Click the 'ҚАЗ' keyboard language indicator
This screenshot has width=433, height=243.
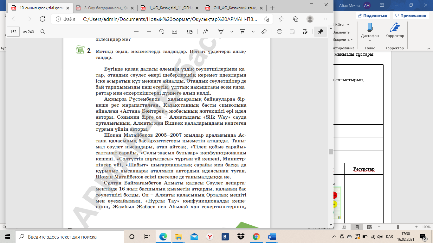point(390,237)
